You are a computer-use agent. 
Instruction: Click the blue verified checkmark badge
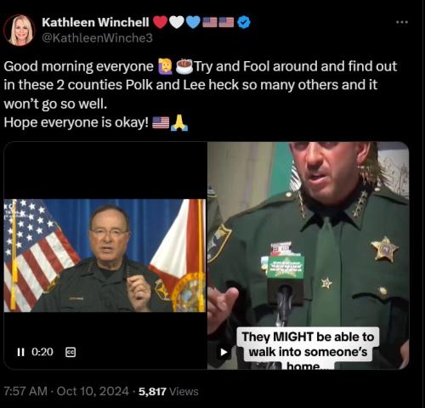point(243,22)
